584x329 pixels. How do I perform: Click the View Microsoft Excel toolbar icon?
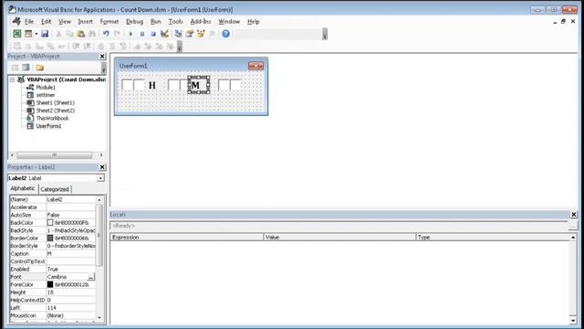(17, 34)
